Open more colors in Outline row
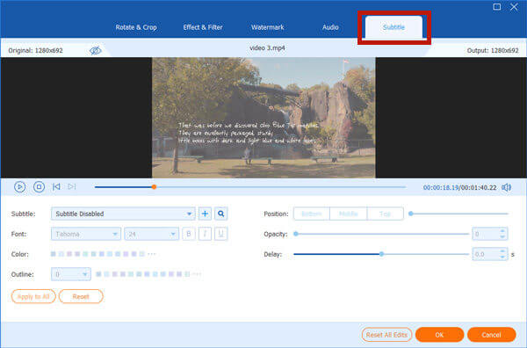The image size is (527, 348). click(197, 274)
